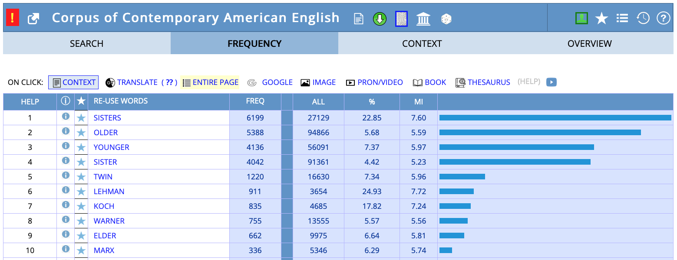This screenshot has height=260, width=677.
Task: Open the question mark help icon
Action: click(663, 18)
